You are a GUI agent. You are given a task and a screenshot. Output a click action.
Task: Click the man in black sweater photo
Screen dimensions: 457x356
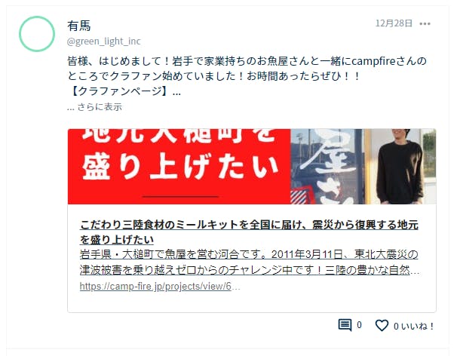[x=400, y=167]
